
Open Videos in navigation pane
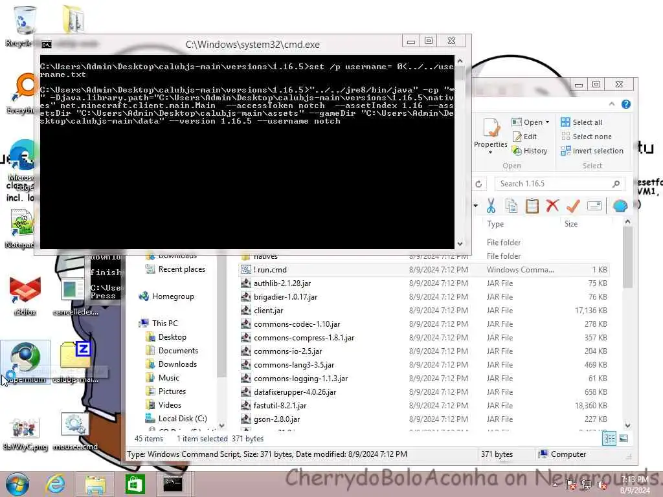coord(163,405)
